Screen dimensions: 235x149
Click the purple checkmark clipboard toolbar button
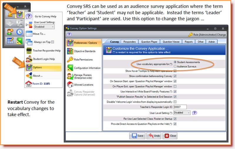(20, 14)
